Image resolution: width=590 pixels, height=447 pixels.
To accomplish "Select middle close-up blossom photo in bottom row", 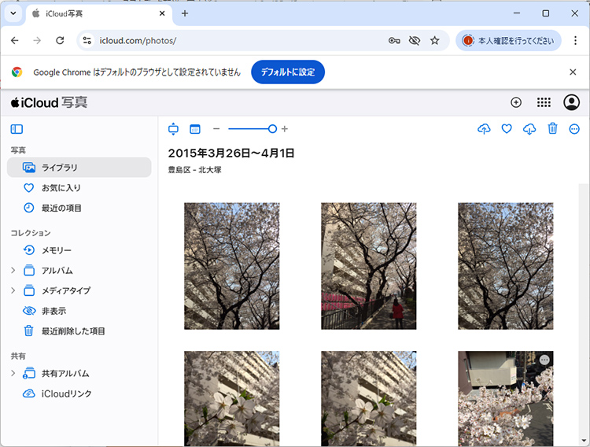I will [x=369, y=399].
